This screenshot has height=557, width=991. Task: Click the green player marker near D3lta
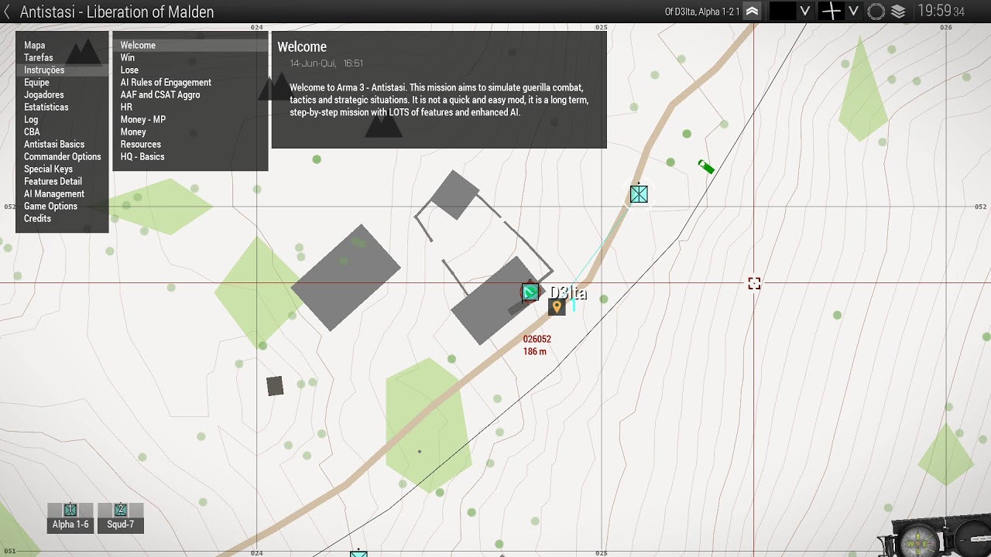pos(530,292)
